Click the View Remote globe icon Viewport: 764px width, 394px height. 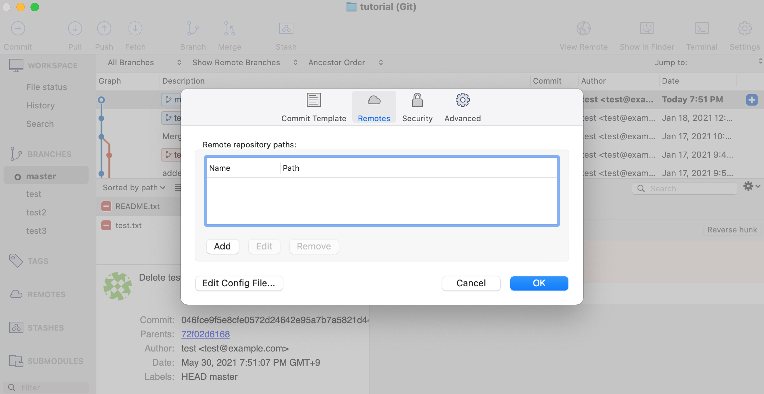tap(583, 29)
